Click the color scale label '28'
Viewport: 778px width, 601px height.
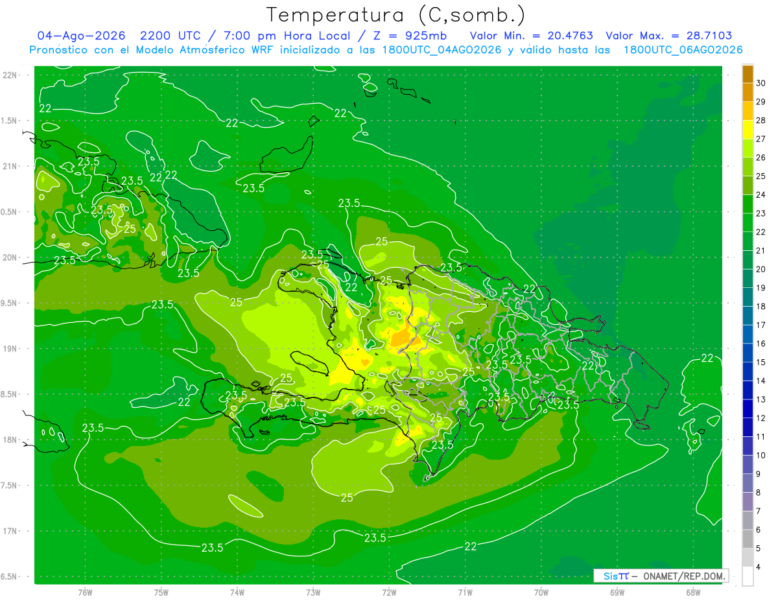click(x=760, y=120)
